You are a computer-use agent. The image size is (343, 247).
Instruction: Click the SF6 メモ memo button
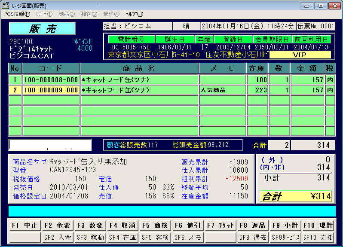pyautogui.click(x=188, y=237)
